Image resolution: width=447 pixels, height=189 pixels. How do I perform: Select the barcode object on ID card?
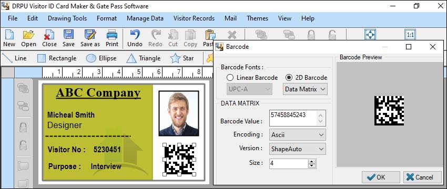click(x=179, y=159)
